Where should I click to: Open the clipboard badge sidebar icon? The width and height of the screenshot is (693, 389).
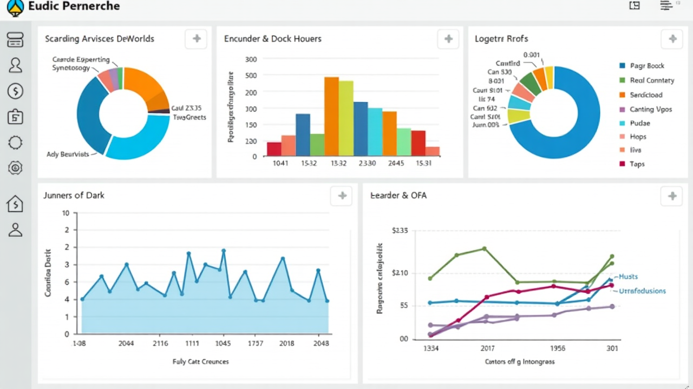15,117
